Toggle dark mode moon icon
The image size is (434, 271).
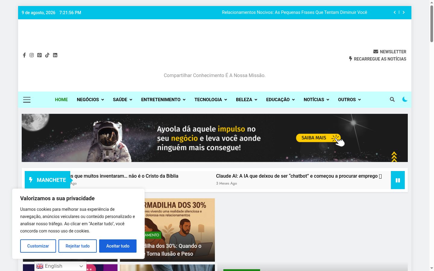405,99
